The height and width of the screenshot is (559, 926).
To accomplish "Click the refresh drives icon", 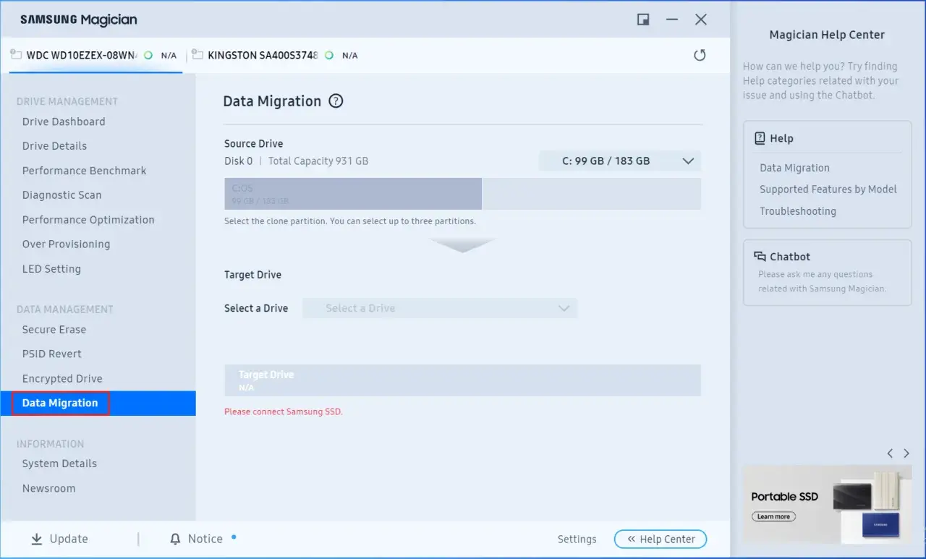I will [700, 56].
